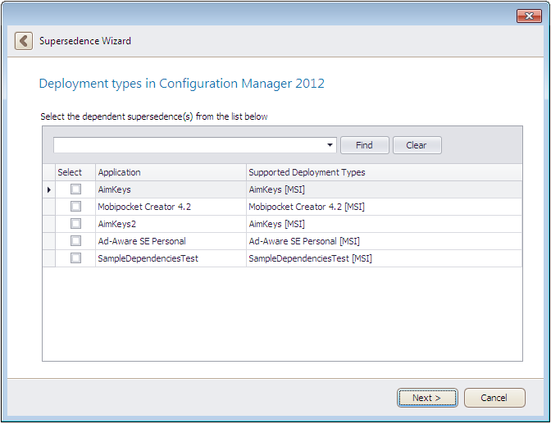
Task: Click the back arrow icon
Action: pyautogui.click(x=24, y=41)
